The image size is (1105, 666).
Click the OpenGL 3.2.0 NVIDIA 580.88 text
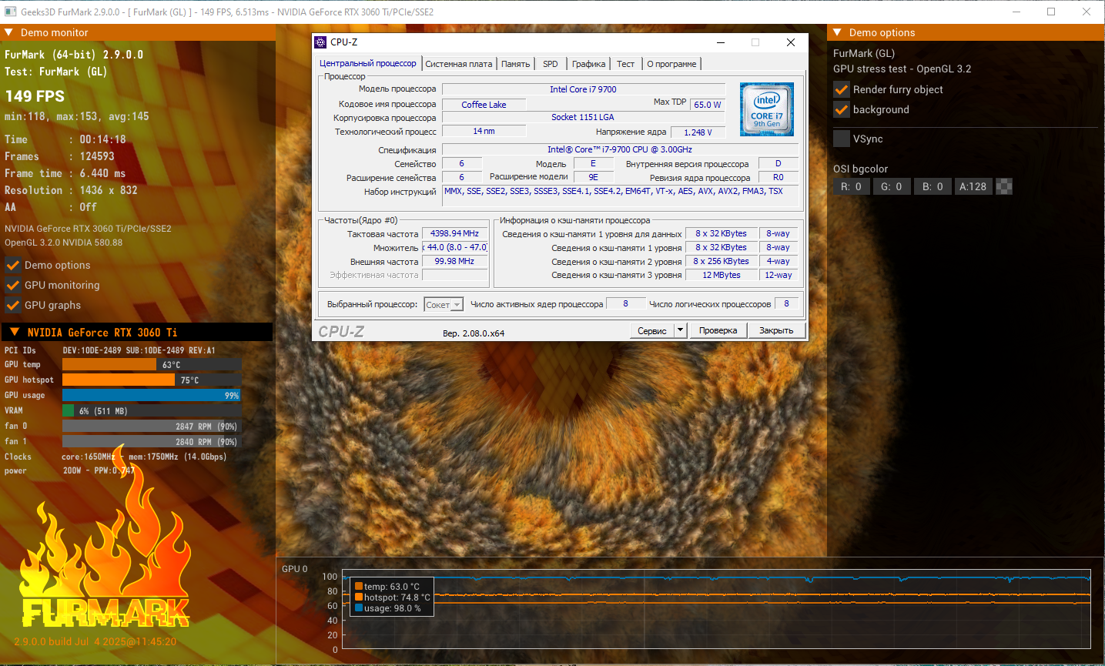click(x=63, y=243)
